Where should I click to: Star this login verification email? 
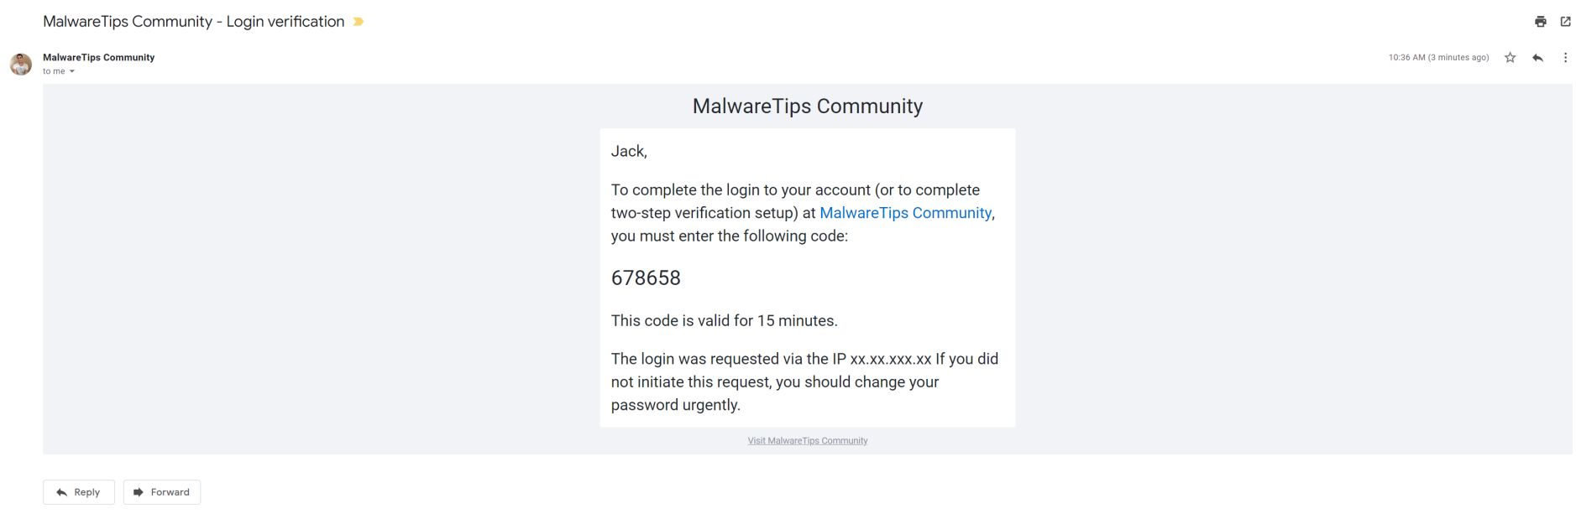click(x=1510, y=58)
